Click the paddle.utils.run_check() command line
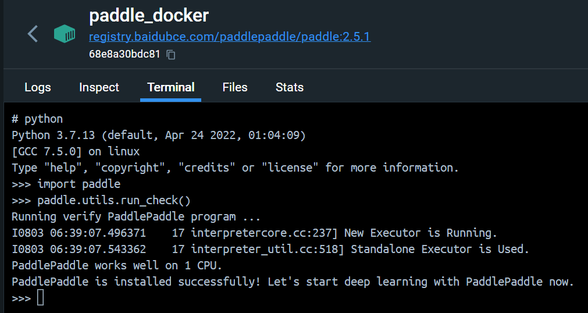The width and height of the screenshot is (588, 313). click(x=101, y=200)
